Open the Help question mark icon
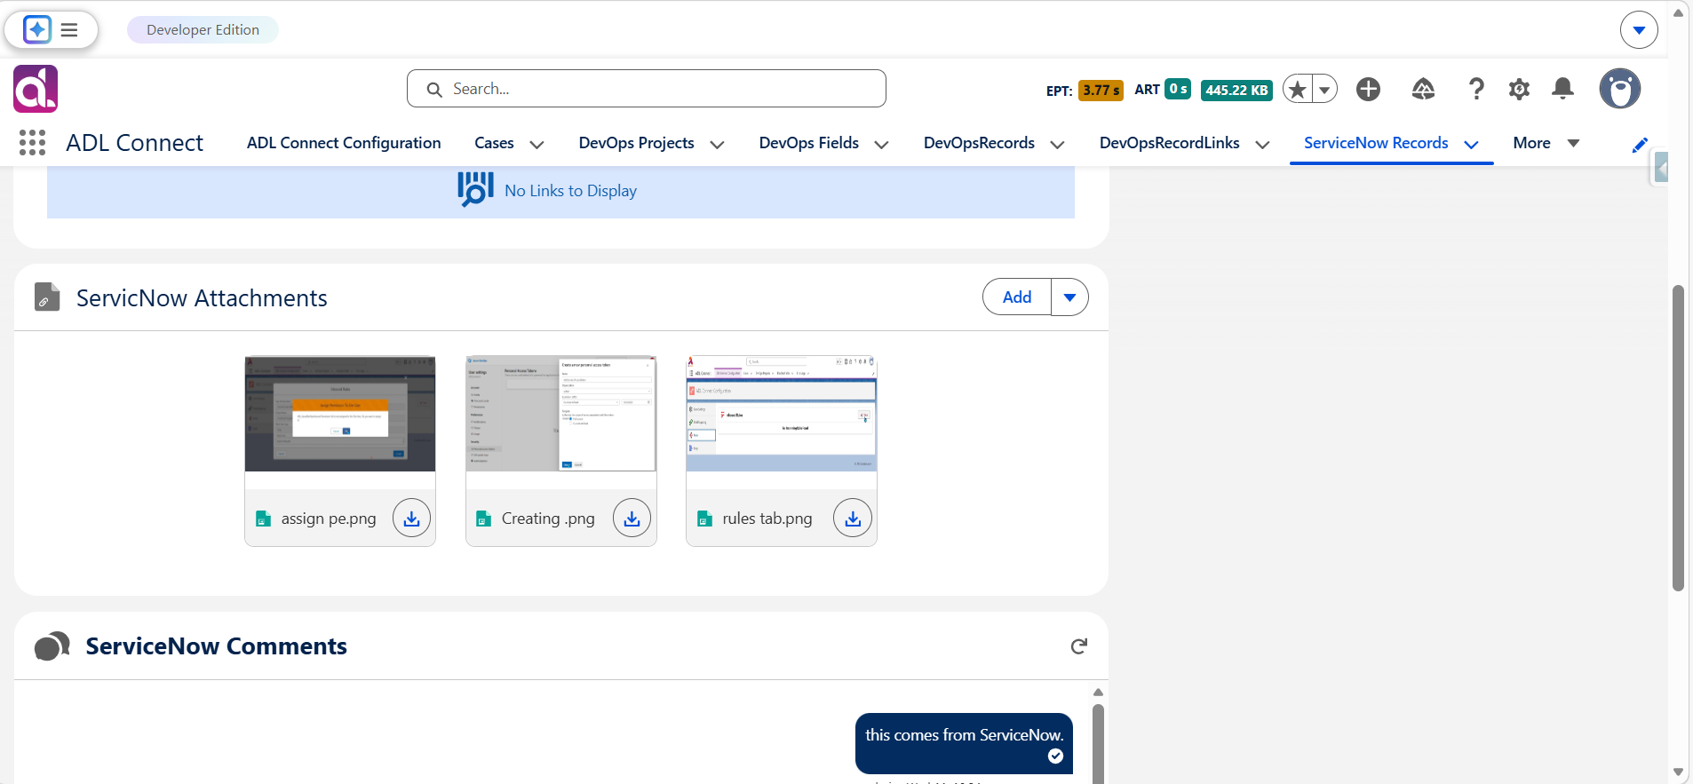1693x784 pixels. pos(1475,89)
